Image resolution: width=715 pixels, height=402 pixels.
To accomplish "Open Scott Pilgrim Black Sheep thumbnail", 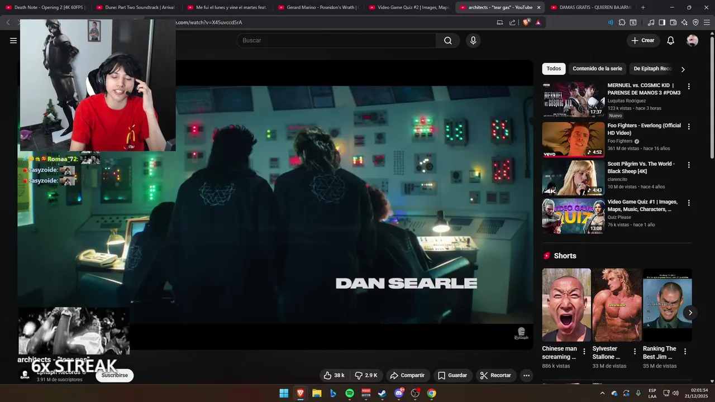I will pos(573,178).
